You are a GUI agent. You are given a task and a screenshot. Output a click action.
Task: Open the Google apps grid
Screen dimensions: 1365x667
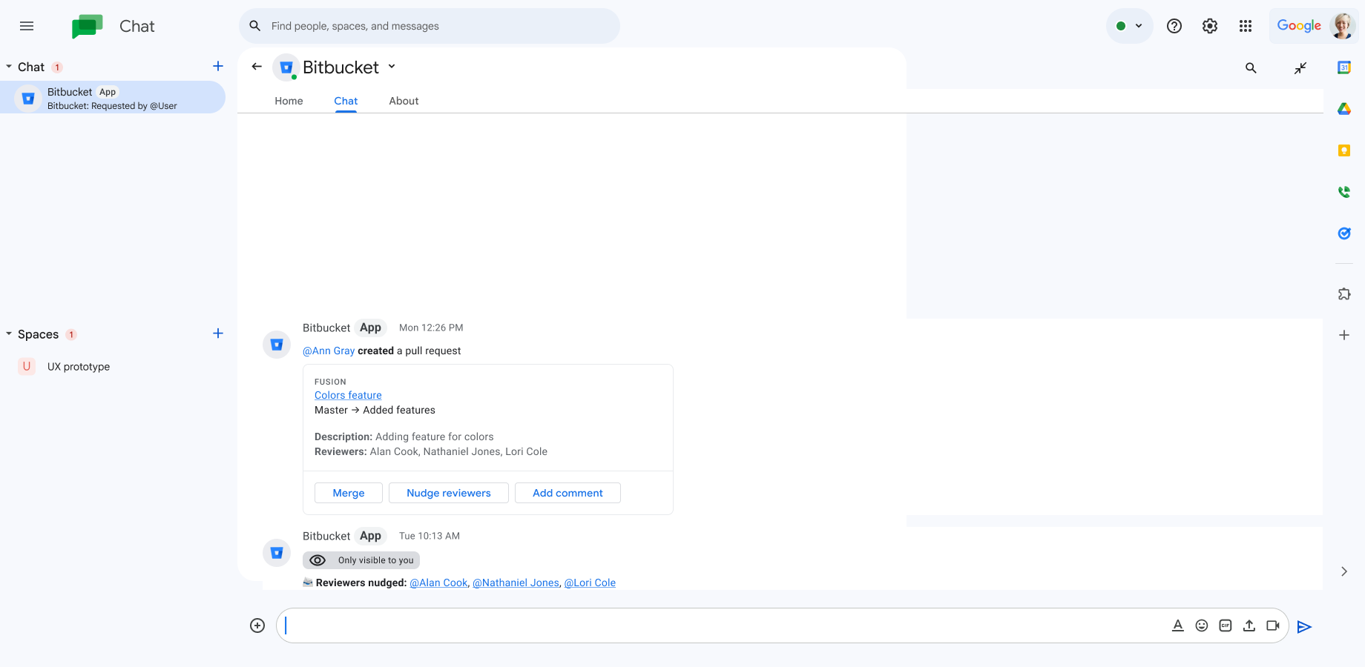coord(1246,26)
